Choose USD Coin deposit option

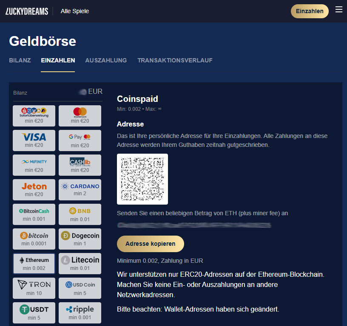(80, 288)
